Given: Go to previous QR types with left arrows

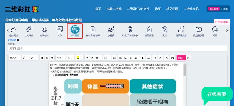Looking at the screenshot, I should click(7, 30).
